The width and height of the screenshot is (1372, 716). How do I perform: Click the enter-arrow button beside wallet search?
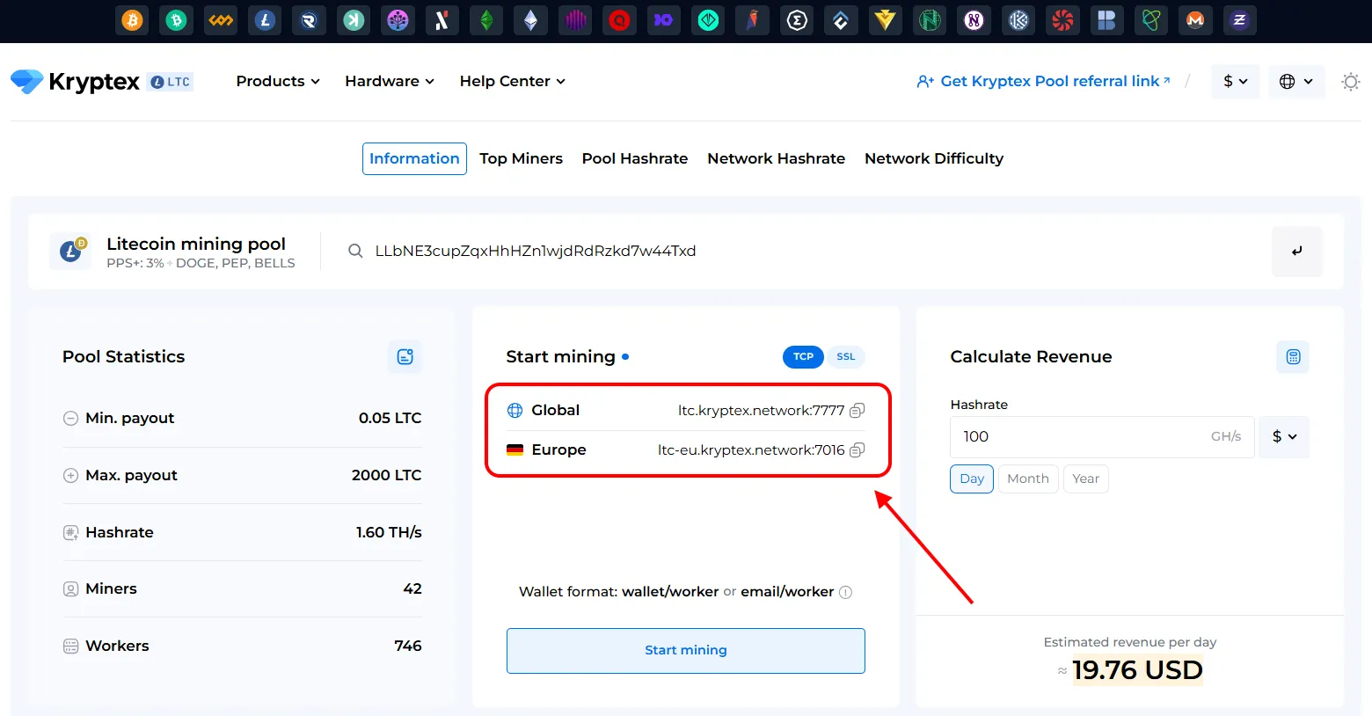point(1297,252)
